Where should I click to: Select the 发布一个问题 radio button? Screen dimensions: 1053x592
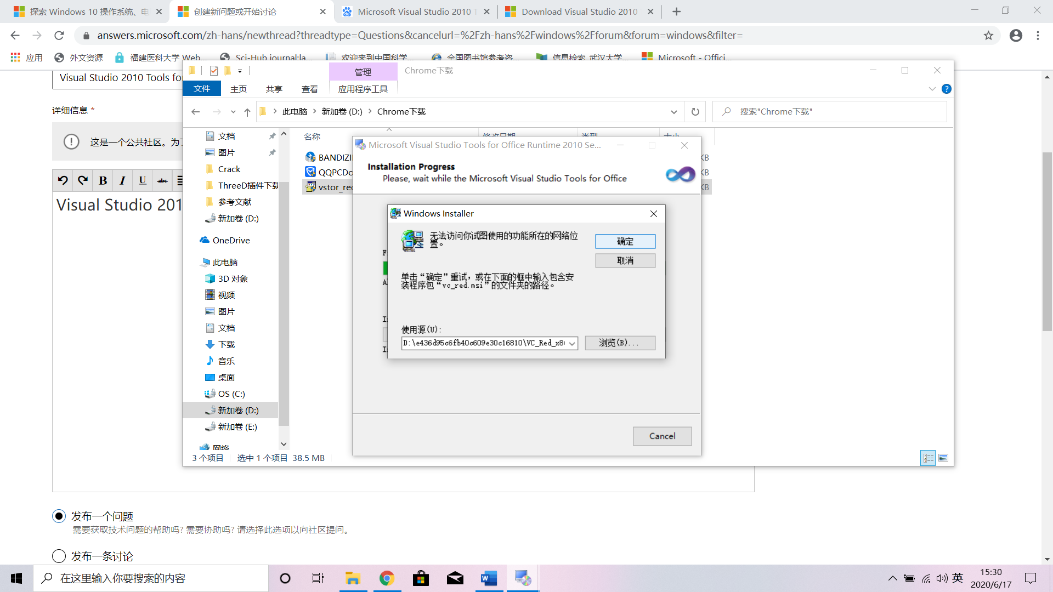click(x=59, y=516)
